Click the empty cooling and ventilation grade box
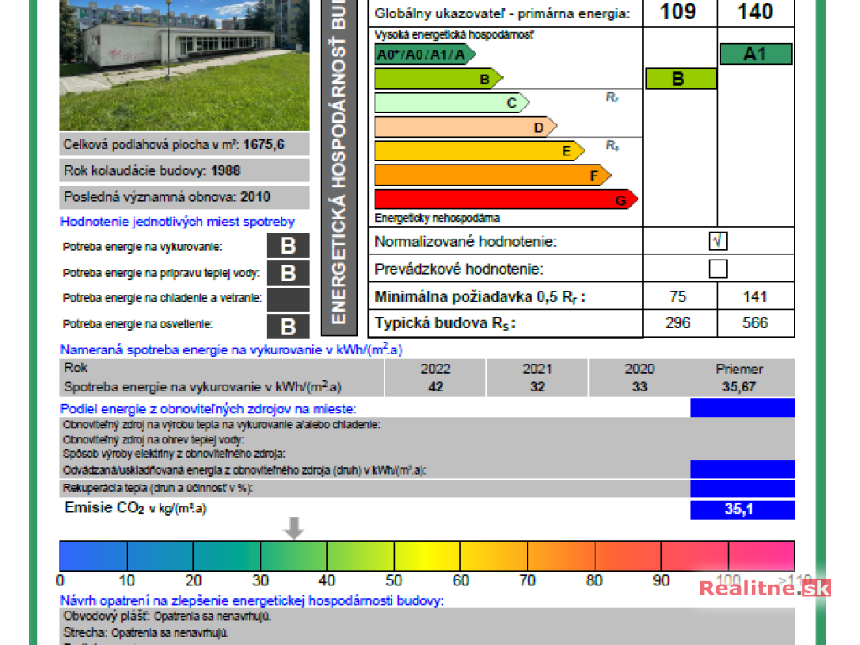860x645 pixels. pos(288,300)
